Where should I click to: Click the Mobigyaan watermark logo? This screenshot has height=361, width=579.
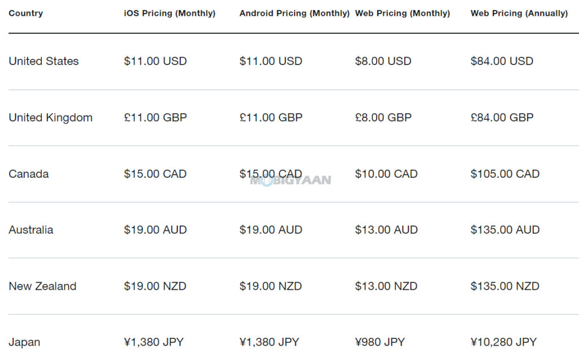291,180
